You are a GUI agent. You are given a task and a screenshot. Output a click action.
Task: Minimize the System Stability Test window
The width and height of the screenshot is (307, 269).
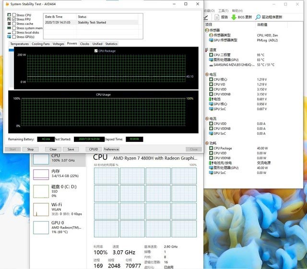[174, 4]
